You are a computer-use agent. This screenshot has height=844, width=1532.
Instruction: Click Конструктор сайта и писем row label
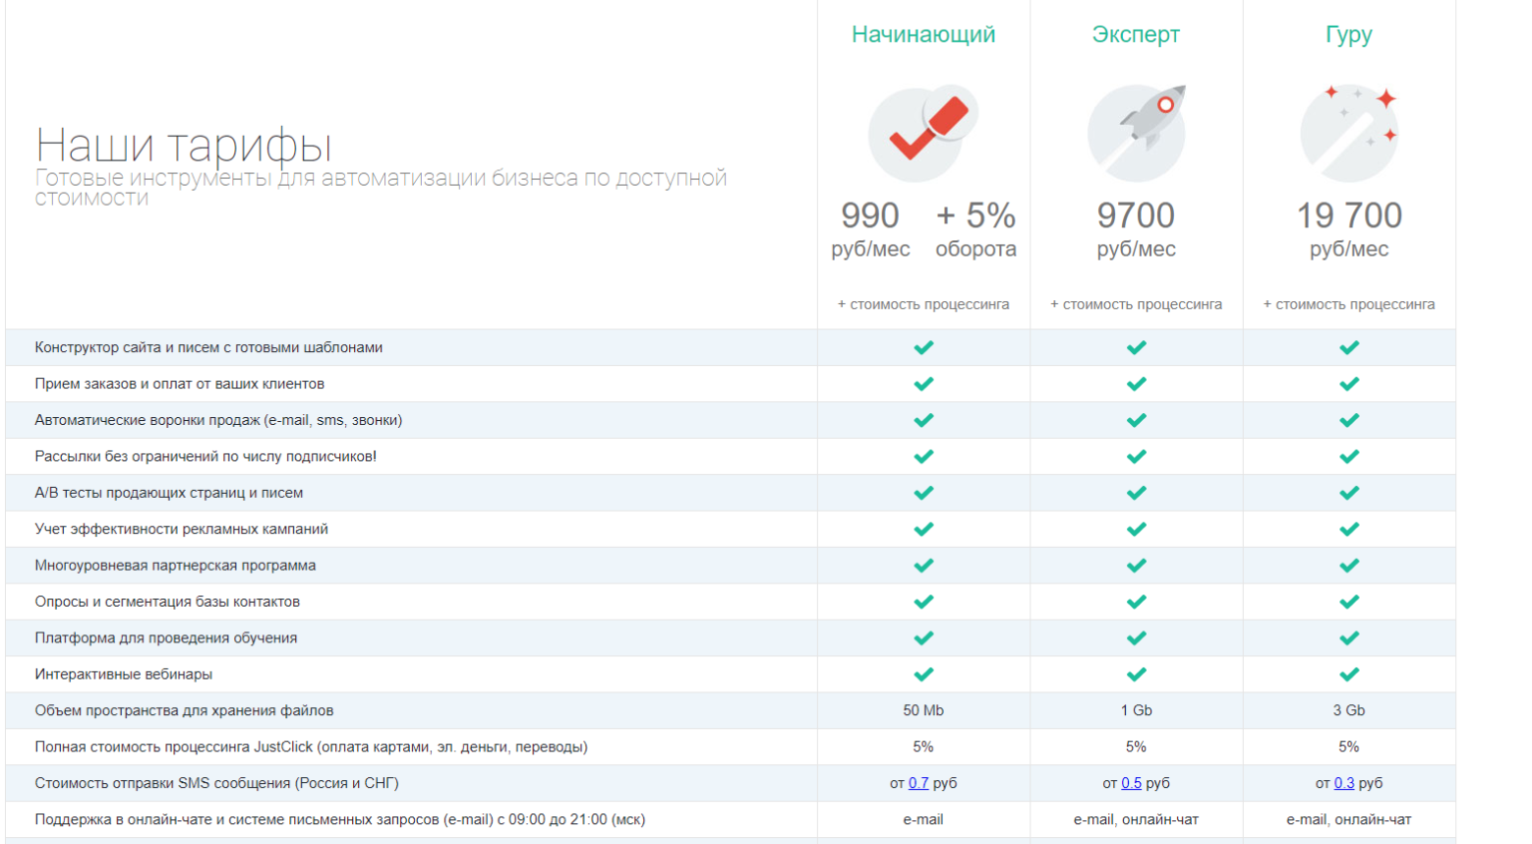pyautogui.click(x=208, y=347)
